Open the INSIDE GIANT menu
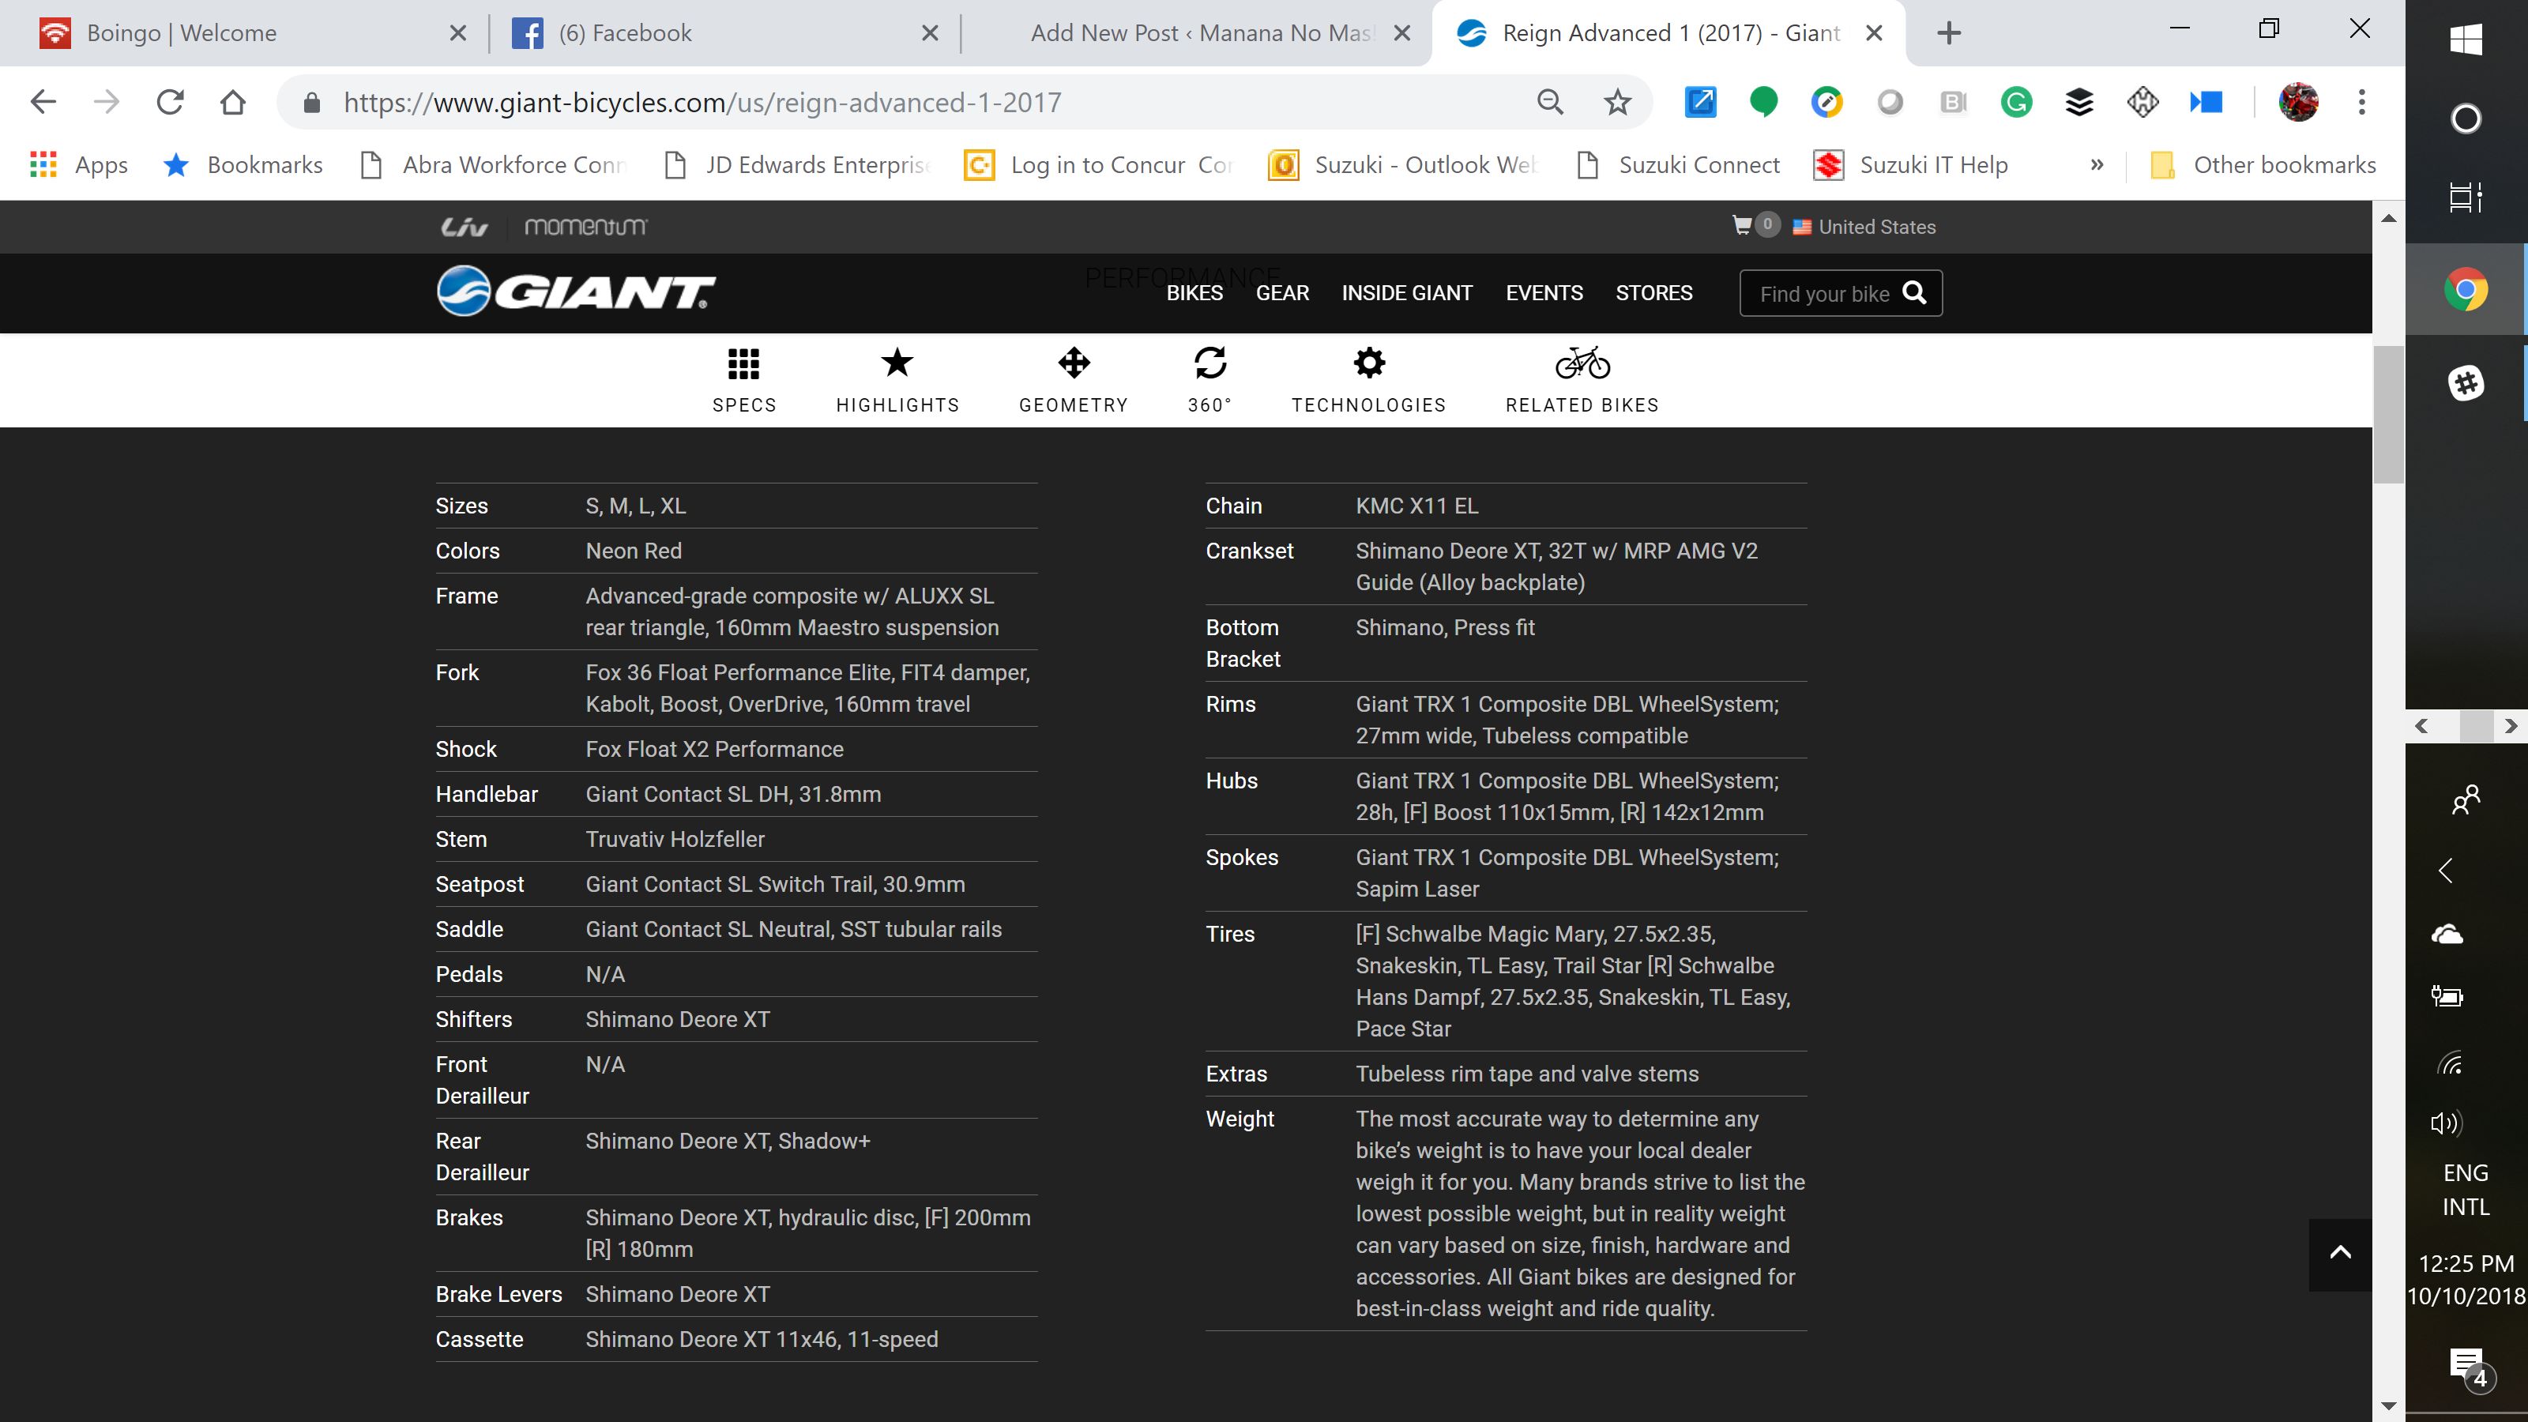Screen dimensions: 2528x1422 click(1406, 292)
